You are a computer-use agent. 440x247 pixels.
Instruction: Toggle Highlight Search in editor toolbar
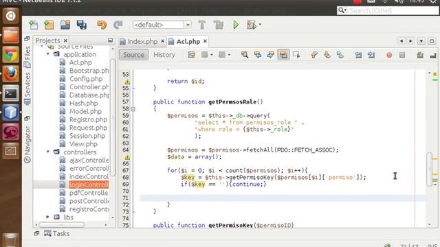283,55
